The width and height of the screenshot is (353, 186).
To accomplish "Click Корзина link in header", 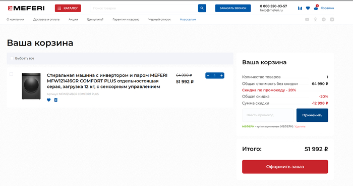I will point(327,8).
